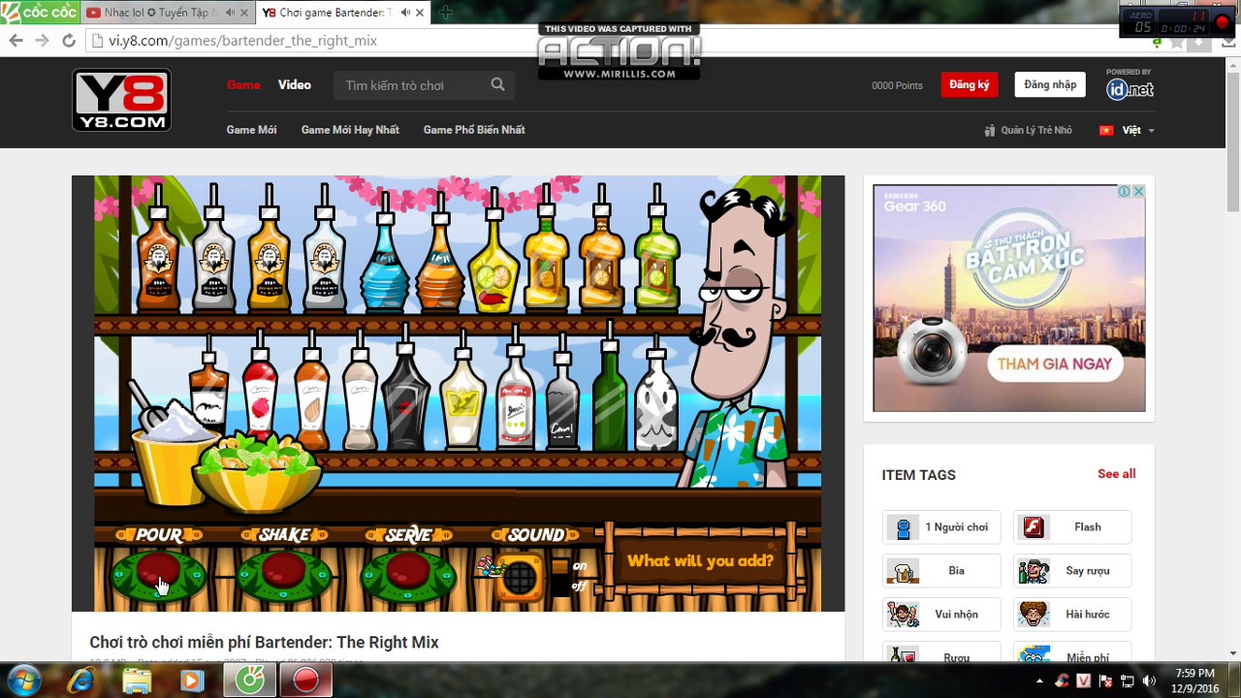Choose the yellow square pineapple bottle
The height and width of the screenshot is (698, 1241).
tap(546, 247)
